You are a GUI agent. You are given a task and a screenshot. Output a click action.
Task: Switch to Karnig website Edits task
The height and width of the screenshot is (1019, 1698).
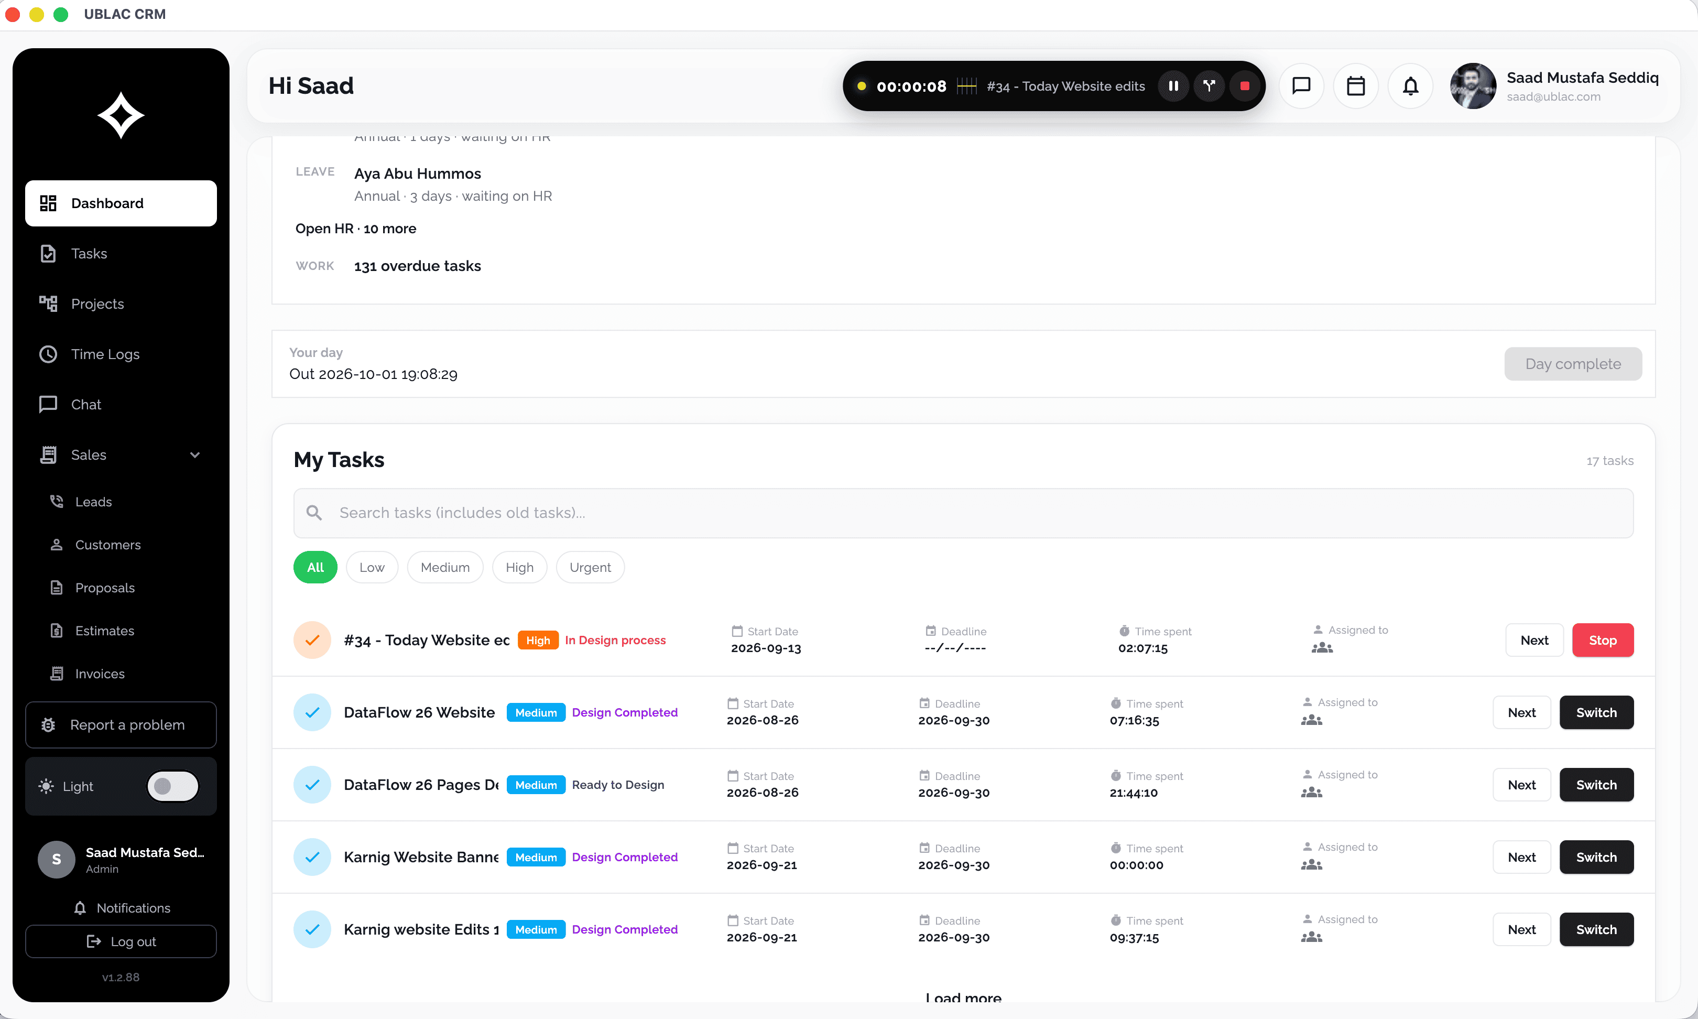[x=1596, y=930]
